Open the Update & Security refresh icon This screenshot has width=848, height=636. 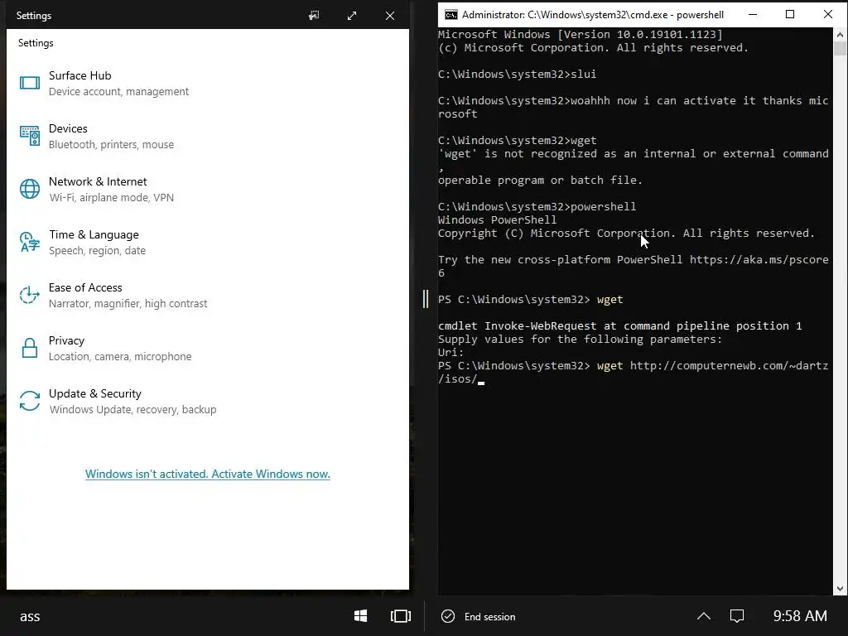point(30,401)
